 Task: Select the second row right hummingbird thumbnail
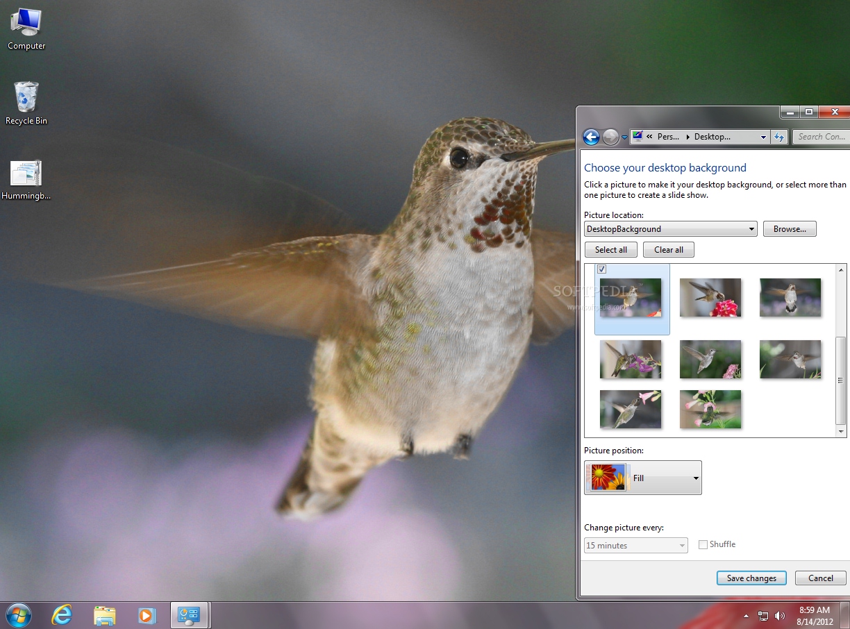point(790,359)
